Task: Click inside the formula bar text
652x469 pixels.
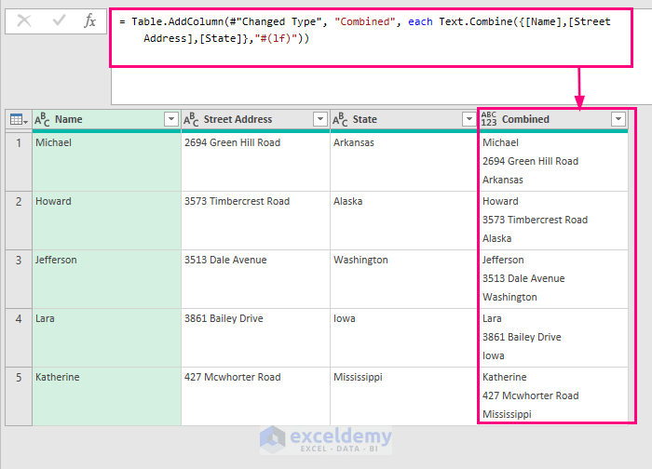Action: pyautogui.click(x=365, y=30)
